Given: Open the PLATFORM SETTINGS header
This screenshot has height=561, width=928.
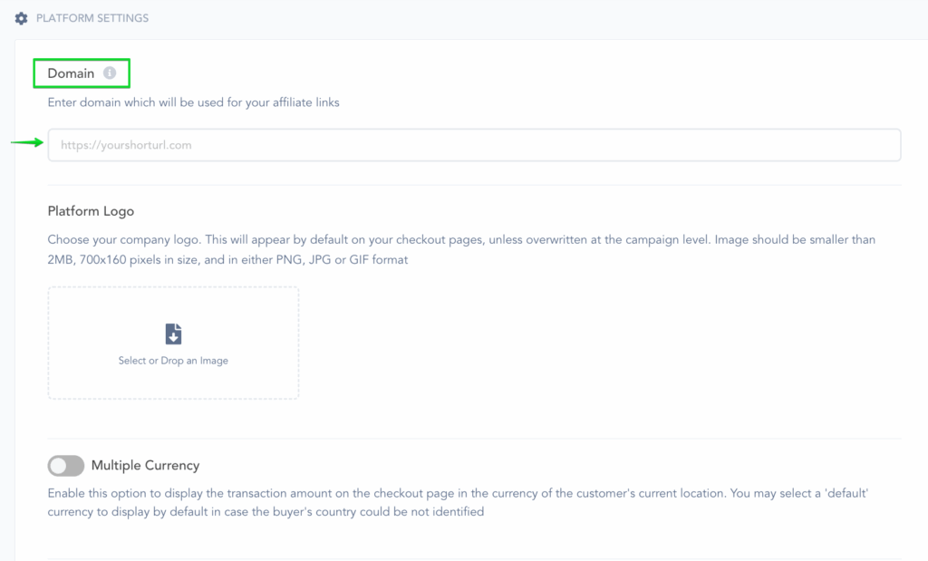Looking at the screenshot, I should pyautogui.click(x=92, y=18).
